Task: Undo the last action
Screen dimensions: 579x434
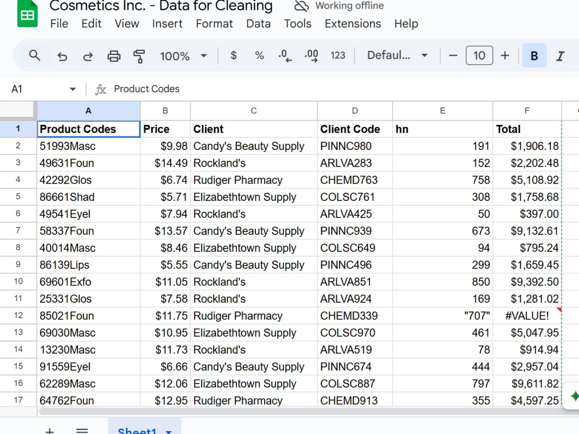Action: click(x=62, y=56)
